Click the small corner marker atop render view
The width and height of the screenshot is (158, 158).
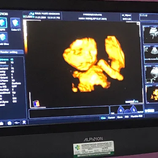click(138, 24)
